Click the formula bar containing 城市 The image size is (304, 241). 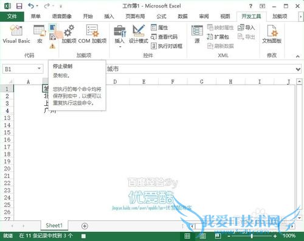199,69
